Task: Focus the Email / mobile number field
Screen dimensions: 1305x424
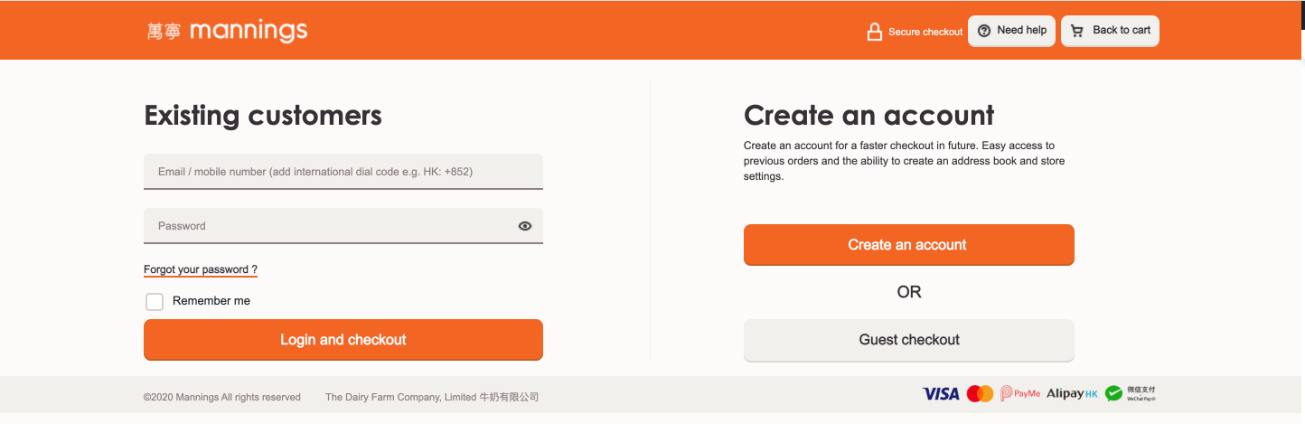Action: pos(343,172)
